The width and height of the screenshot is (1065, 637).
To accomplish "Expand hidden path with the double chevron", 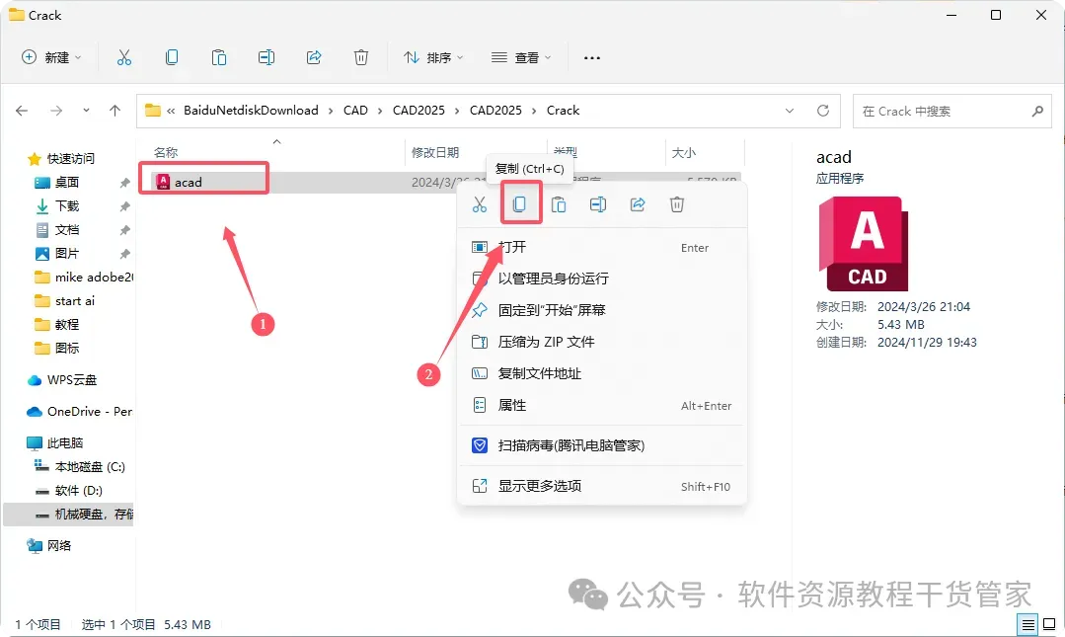I will pos(171,111).
